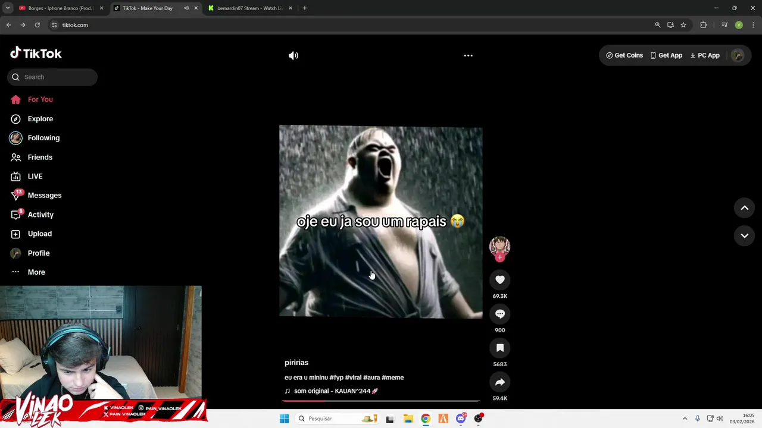Show hidden system tray icons
Image resolution: width=762 pixels, height=428 pixels.
[685, 418]
